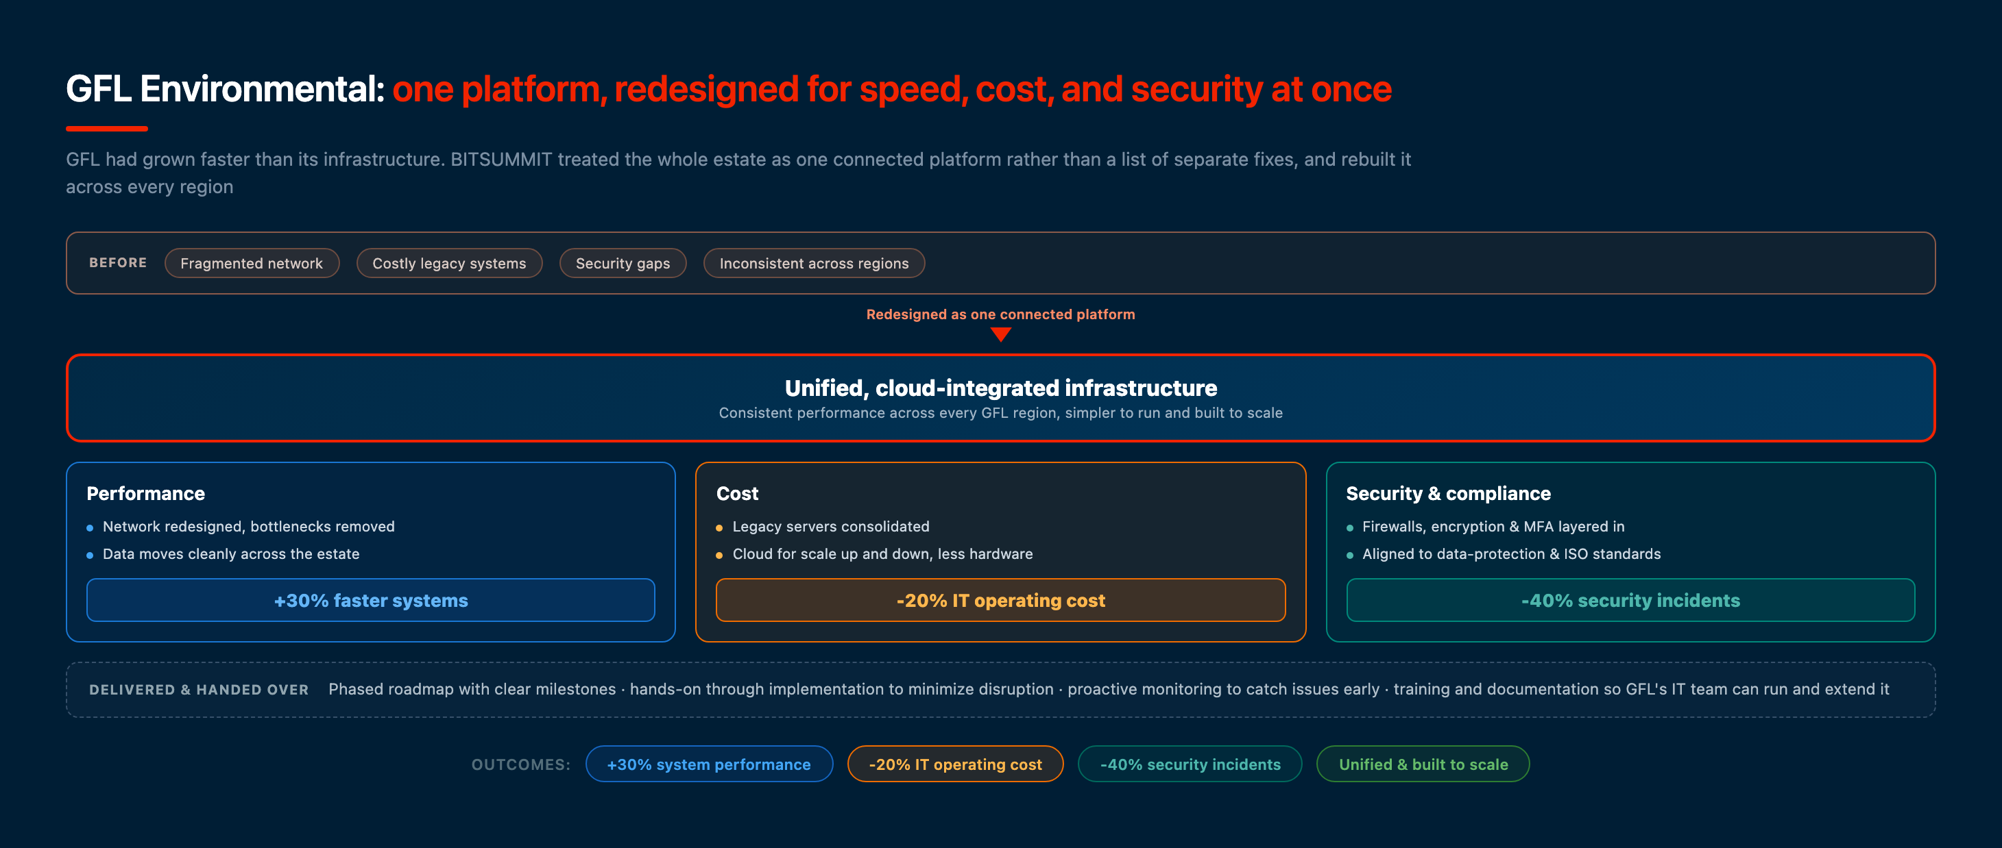Click 'Aligned to data-protection & ISO standards' bullet
Screen dimensions: 2002x848
click(x=1512, y=553)
